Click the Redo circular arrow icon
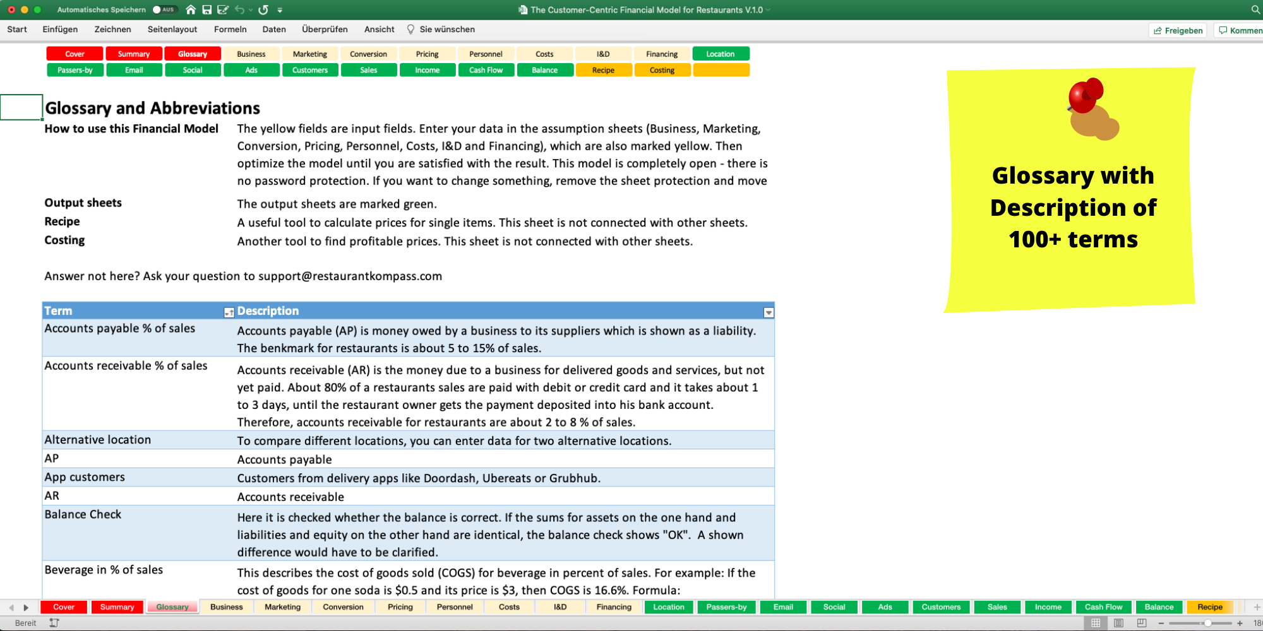The height and width of the screenshot is (631, 1263). point(263,9)
